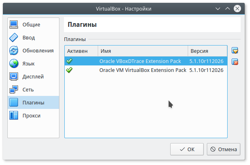The width and height of the screenshot is (250, 165).
Task: Click the Язык globe icon
Action: pyautogui.click(x=14, y=63)
